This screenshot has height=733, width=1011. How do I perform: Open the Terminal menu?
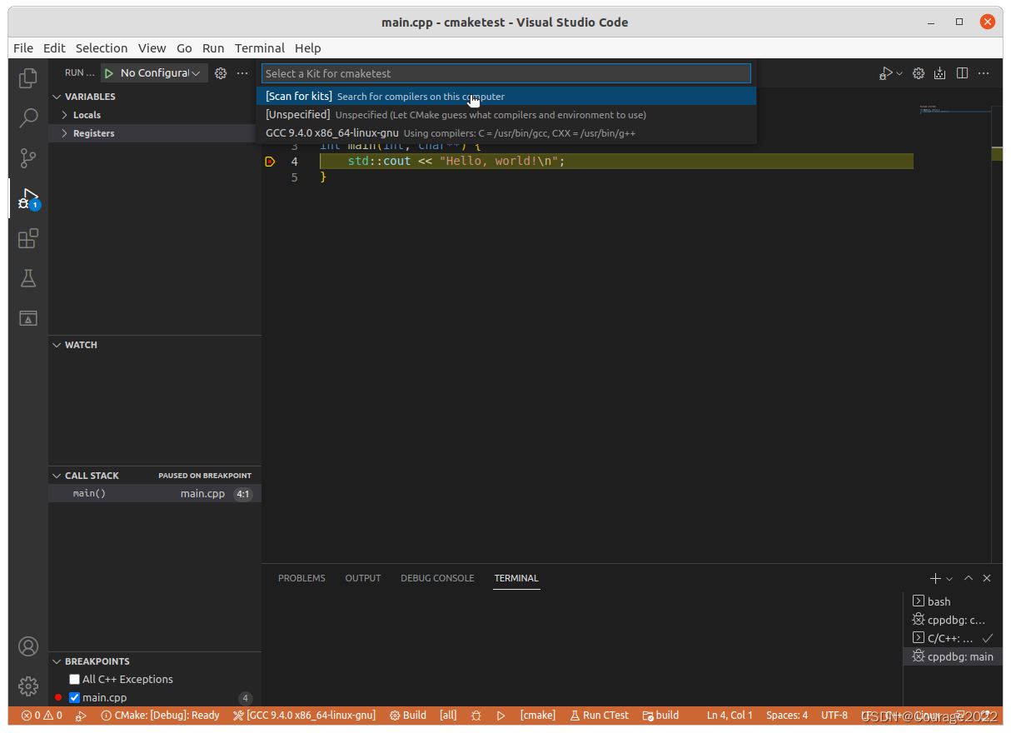pyautogui.click(x=260, y=48)
